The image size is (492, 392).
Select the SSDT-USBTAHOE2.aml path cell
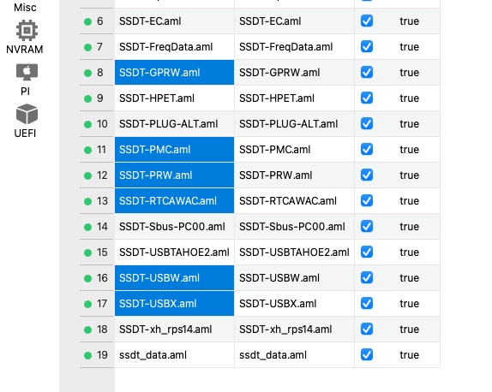point(174,252)
